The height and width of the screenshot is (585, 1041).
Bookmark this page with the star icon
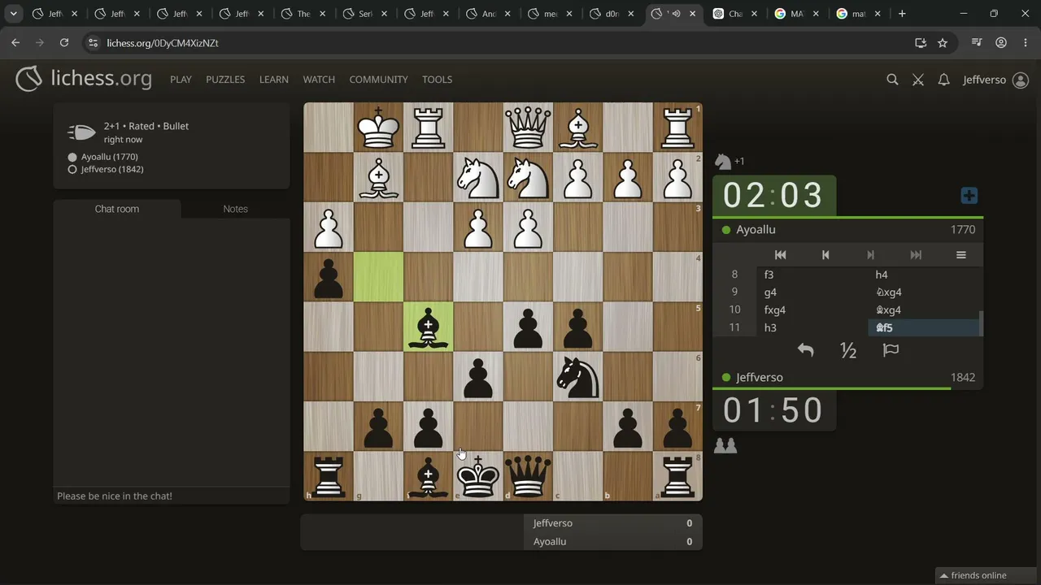pyautogui.click(x=943, y=43)
